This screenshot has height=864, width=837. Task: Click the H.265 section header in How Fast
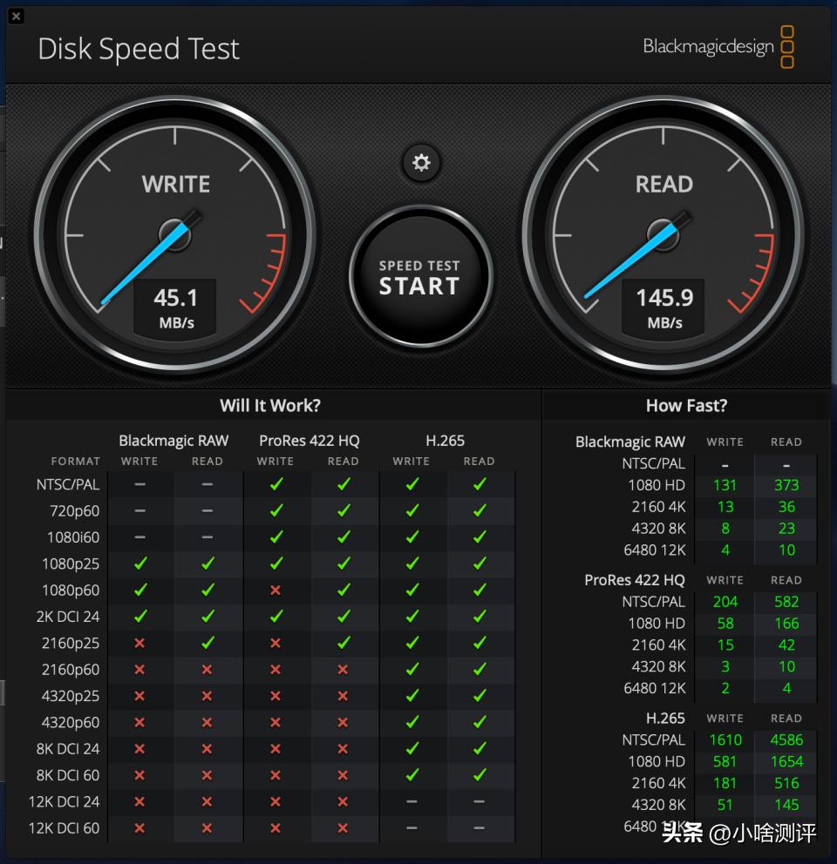(665, 719)
